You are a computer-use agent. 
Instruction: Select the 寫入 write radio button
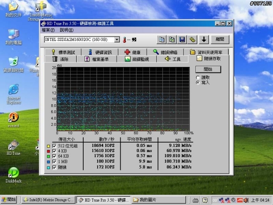tap(198, 82)
